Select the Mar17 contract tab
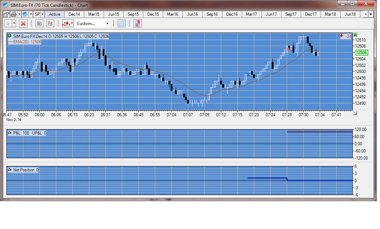The width and height of the screenshot is (380, 229). pyautogui.click(x=252, y=14)
